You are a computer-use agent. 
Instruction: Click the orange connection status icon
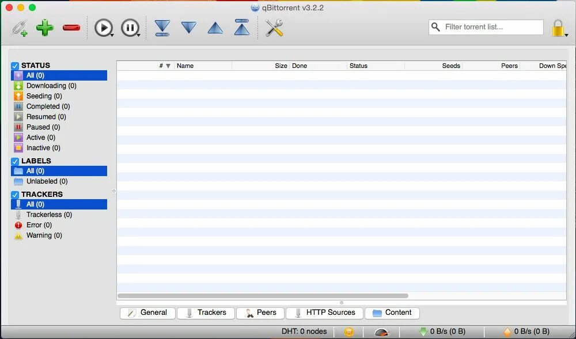click(349, 332)
